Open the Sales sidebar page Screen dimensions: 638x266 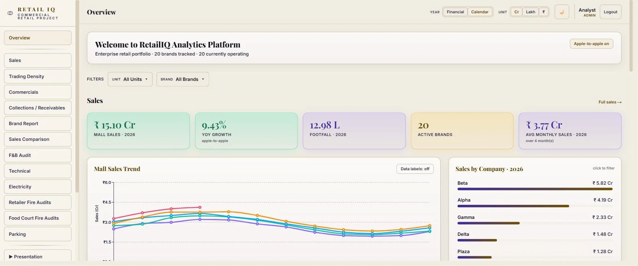38,60
